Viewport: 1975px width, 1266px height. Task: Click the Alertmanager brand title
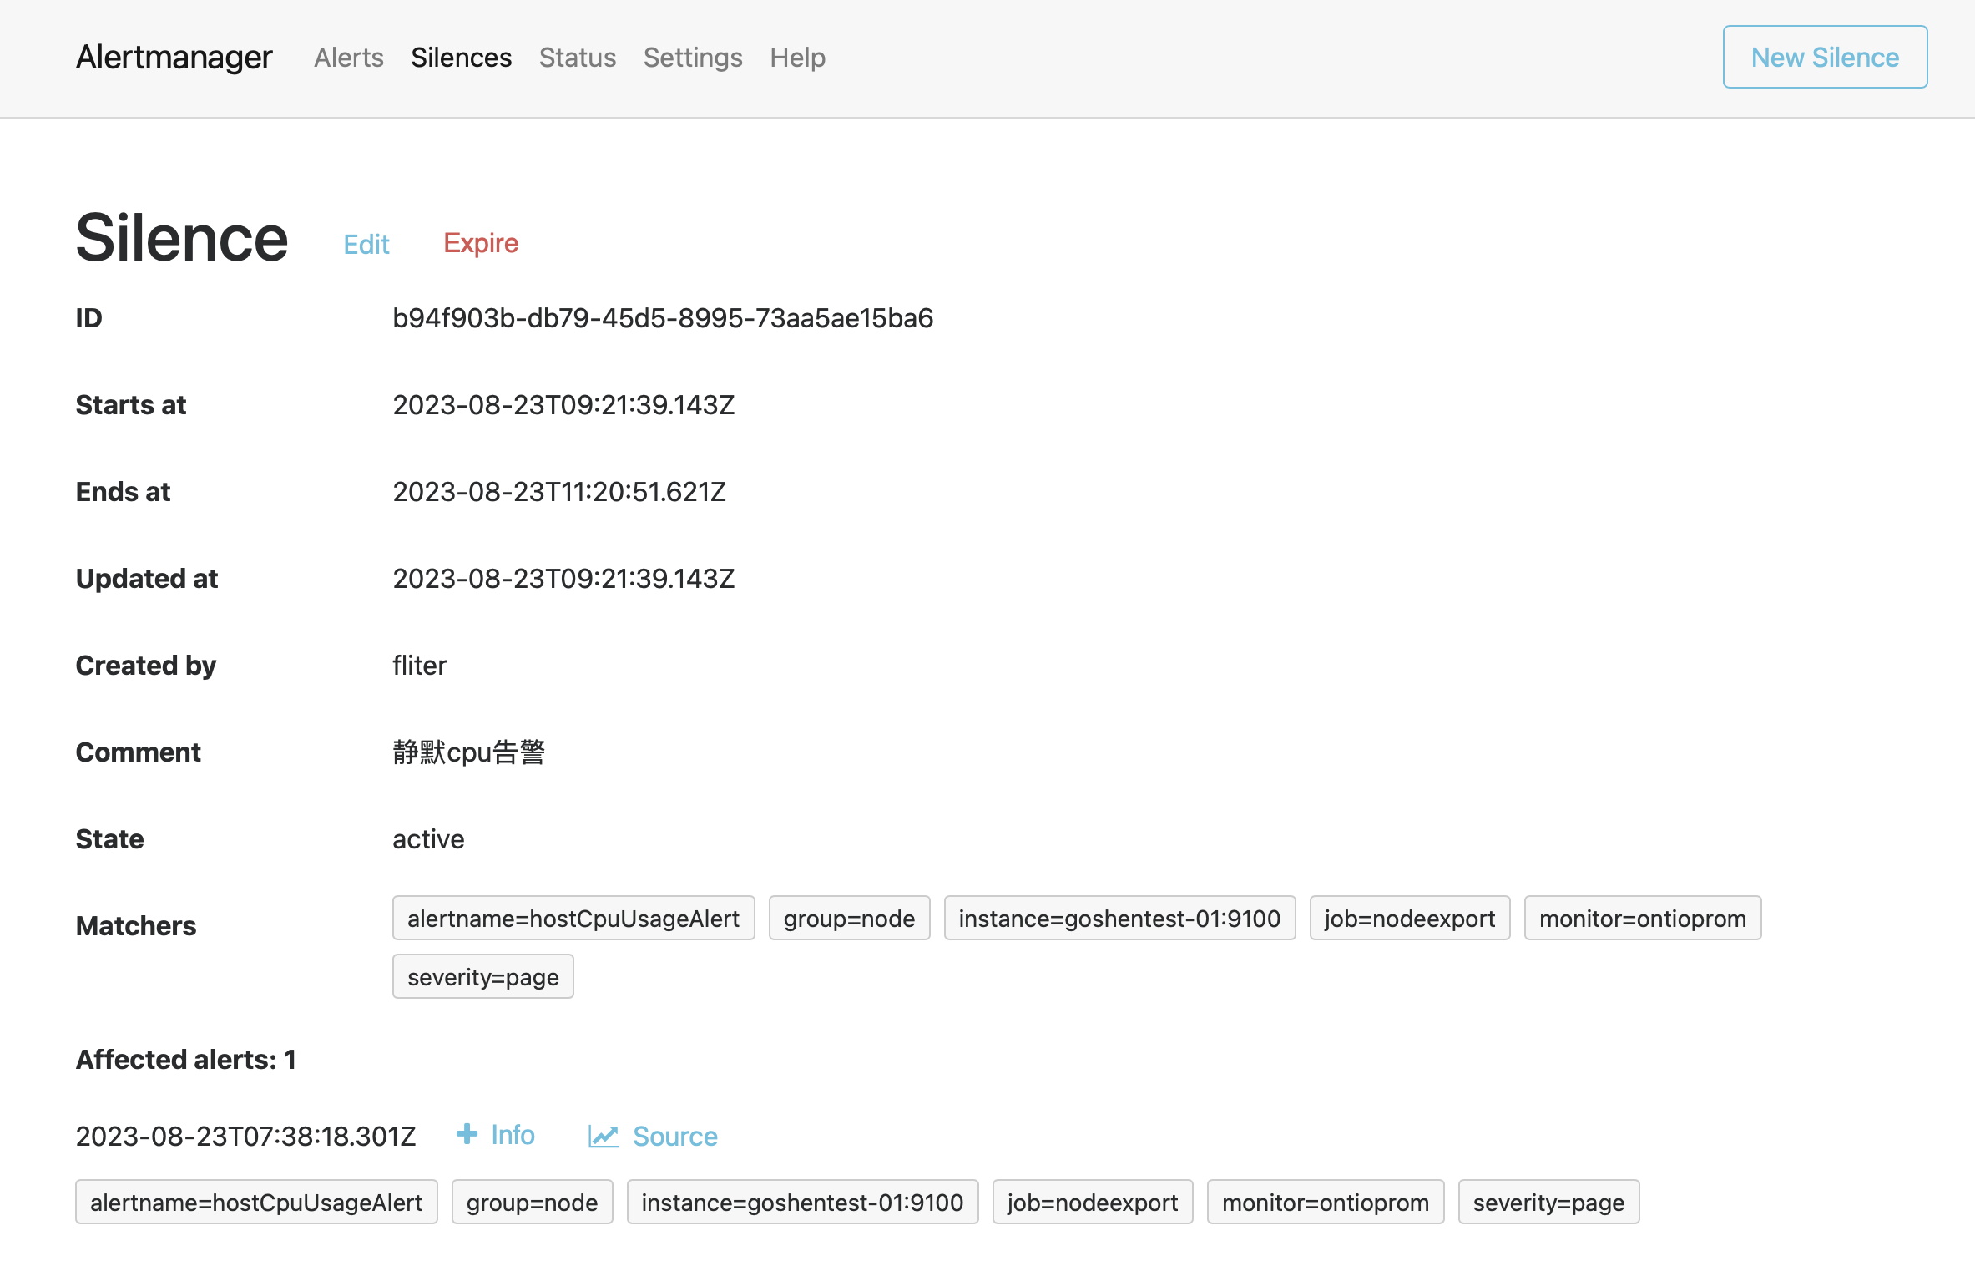pyautogui.click(x=174, y=57)
